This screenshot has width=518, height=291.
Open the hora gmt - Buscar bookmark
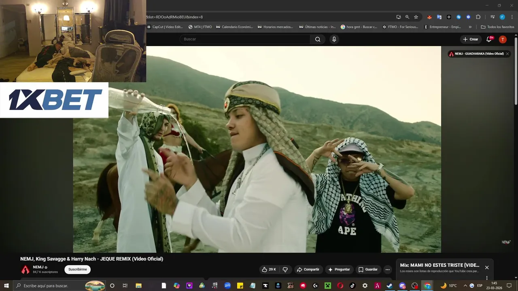point(359,27)
